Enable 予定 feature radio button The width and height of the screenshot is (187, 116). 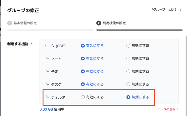(83, 71)
